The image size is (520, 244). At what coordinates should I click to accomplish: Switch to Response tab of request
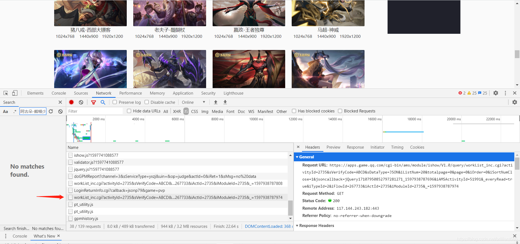(355, 147)
